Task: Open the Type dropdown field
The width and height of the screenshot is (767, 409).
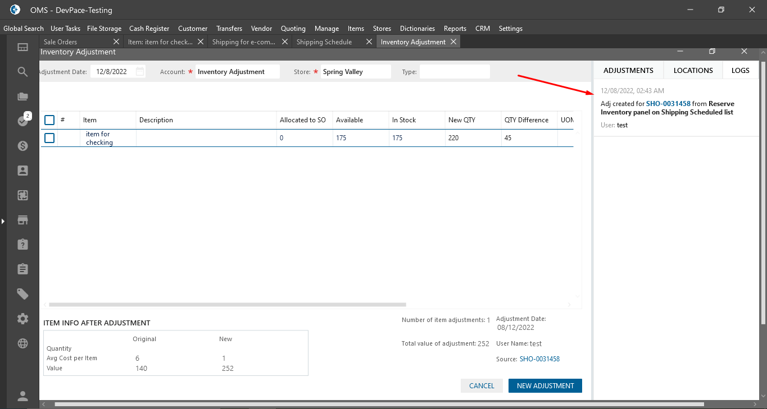Action: (x=455, y=72)
